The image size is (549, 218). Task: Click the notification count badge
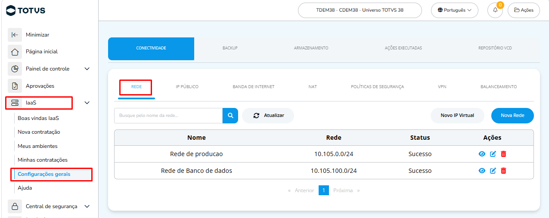click(x=500, y=5)
